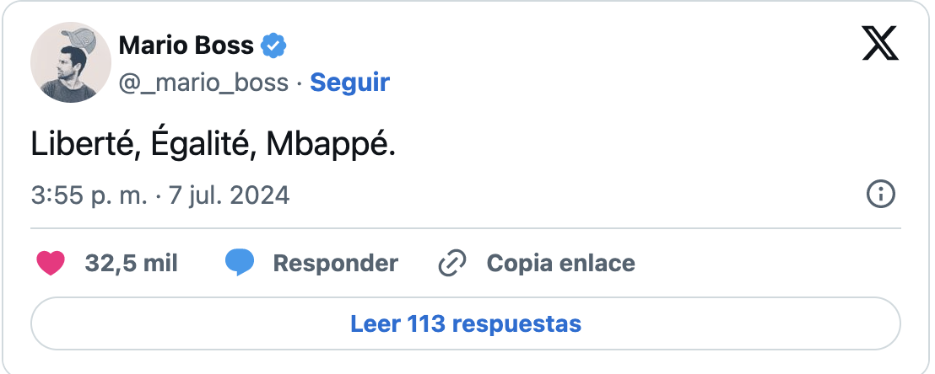935x374 pixels.
Task: Click the Mario Boss display name
Action: [186, 45]
